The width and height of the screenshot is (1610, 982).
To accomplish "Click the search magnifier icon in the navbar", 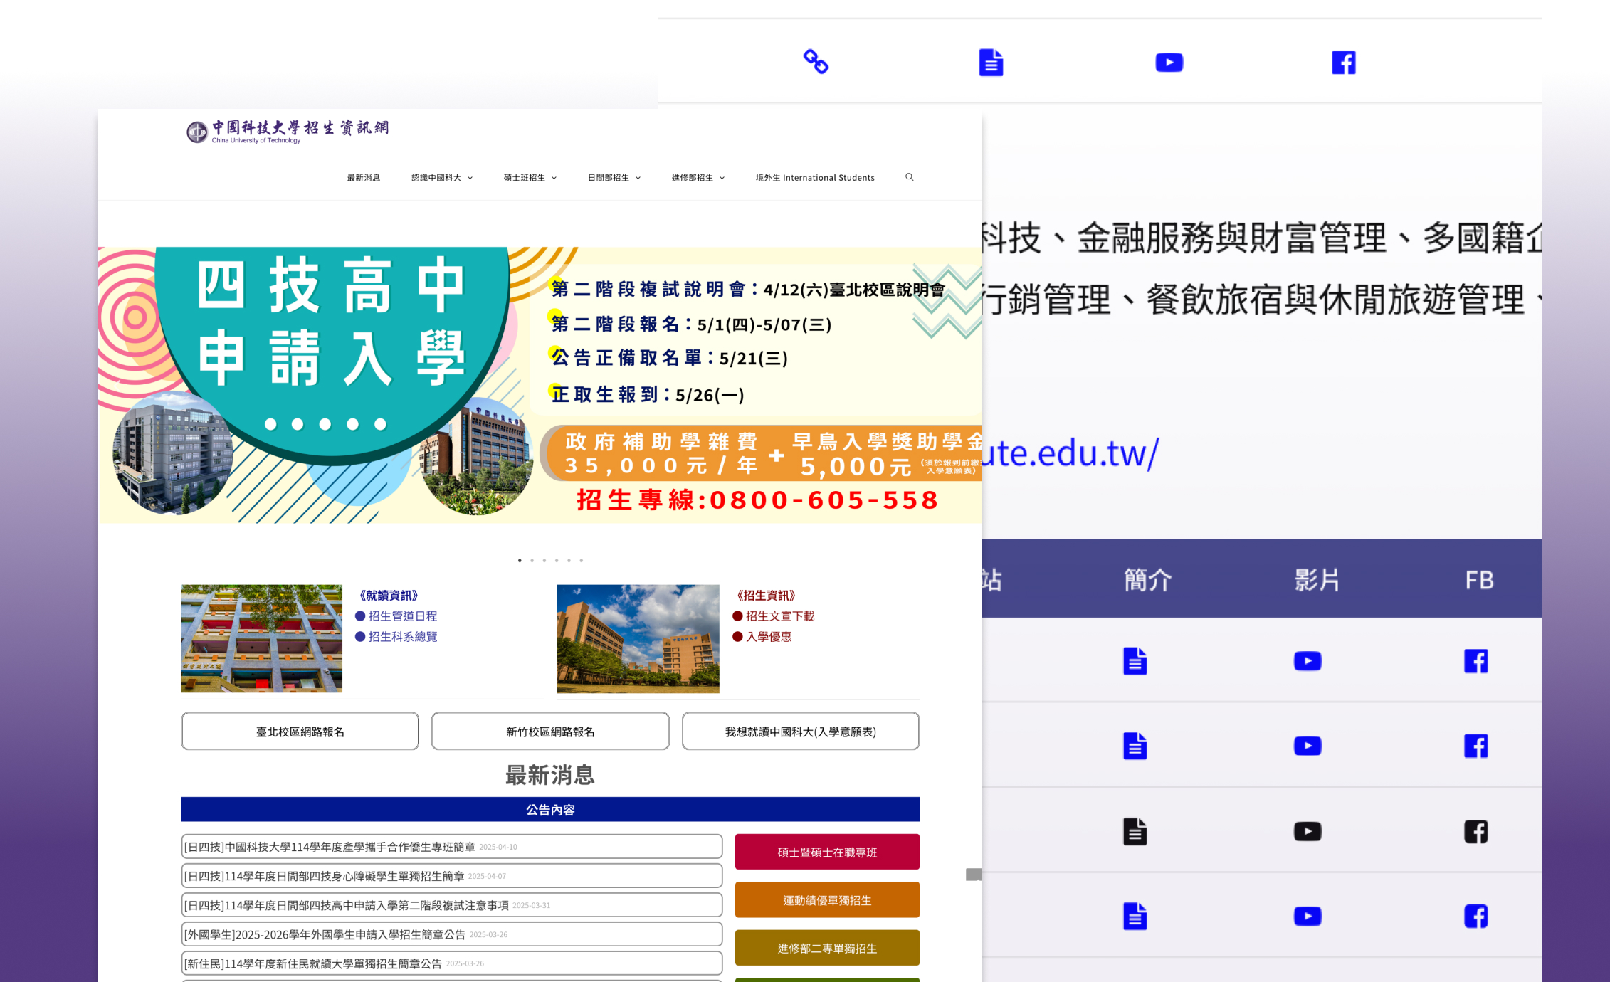I will [x=910, y=177].
